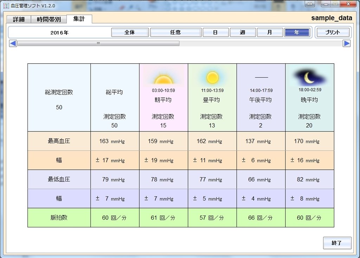Click the double-arrow icon in the title bar
The image size is (360, 258).
[x=310, y=4]
